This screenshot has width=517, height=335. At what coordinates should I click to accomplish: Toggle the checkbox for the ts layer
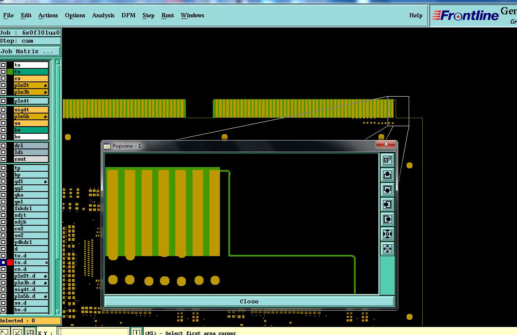click(3, 72)
